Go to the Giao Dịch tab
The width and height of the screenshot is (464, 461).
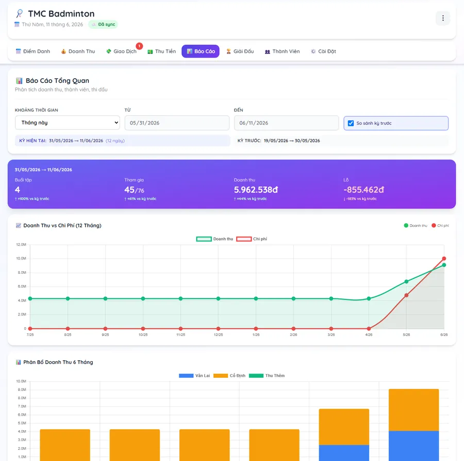tap(121, 51)
